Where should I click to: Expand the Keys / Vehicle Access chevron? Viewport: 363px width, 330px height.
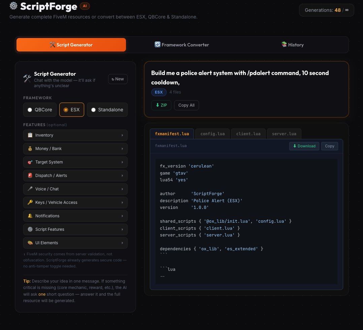coord(122,203)
